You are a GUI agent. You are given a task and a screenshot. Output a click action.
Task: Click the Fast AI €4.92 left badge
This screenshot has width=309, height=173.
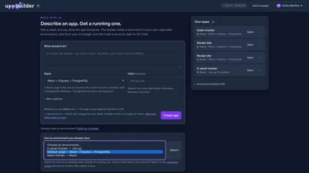(234, 6)
